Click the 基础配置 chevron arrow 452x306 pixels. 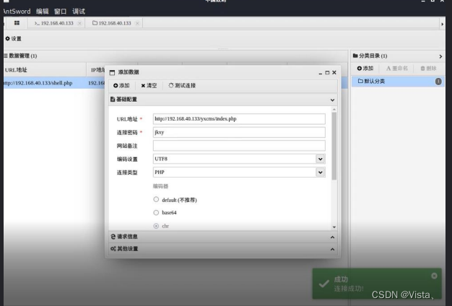[332, 100]
